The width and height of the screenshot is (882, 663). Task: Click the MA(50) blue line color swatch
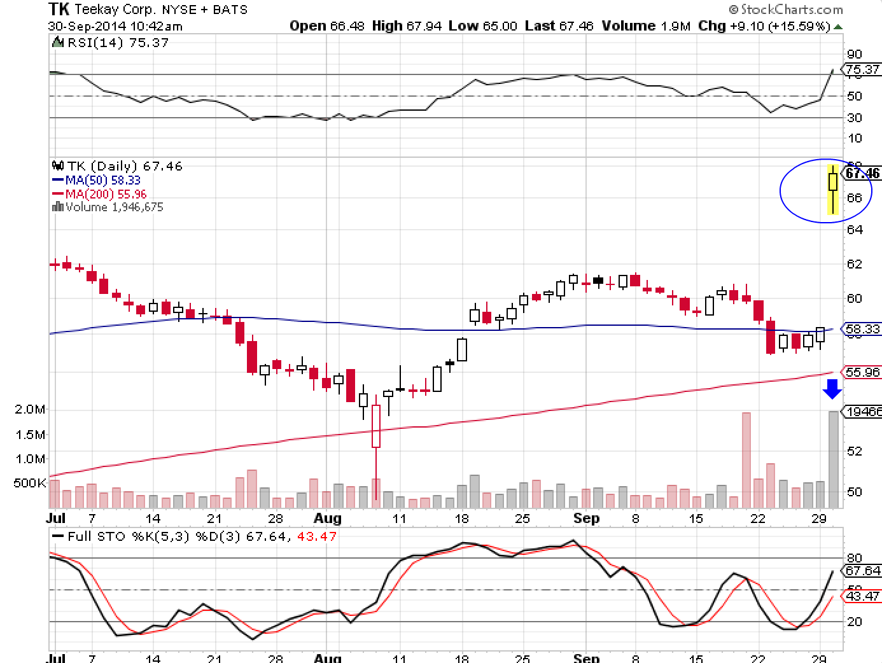tap(59, 179)
